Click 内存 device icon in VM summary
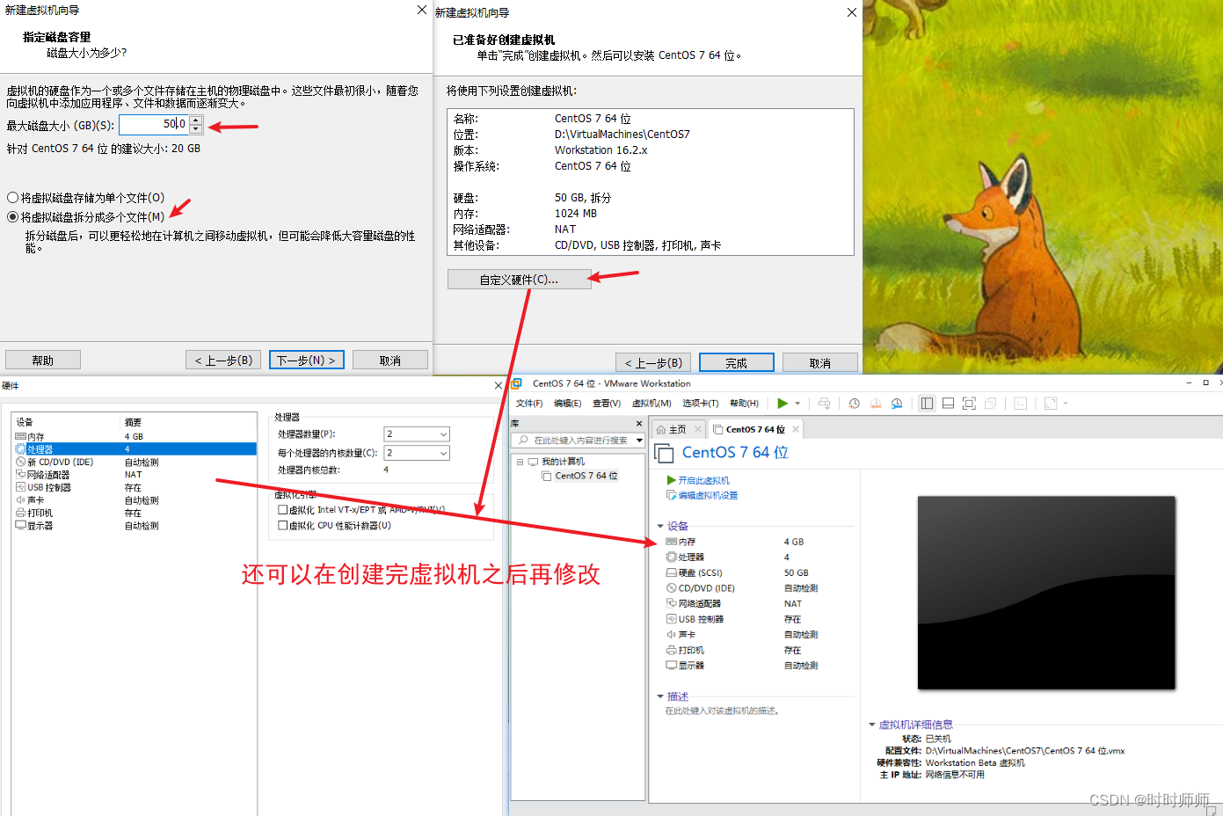The image size is (1223, 816). (672, 542)
